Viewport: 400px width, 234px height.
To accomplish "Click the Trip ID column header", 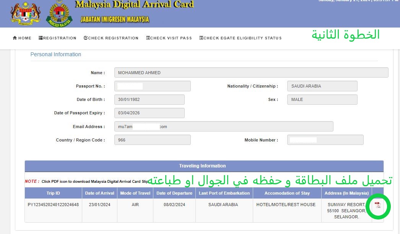I will (x=53, y=193).
